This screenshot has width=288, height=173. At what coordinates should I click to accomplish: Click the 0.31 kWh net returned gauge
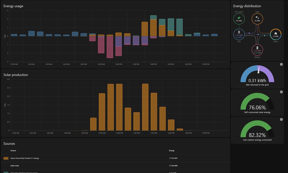257,75
